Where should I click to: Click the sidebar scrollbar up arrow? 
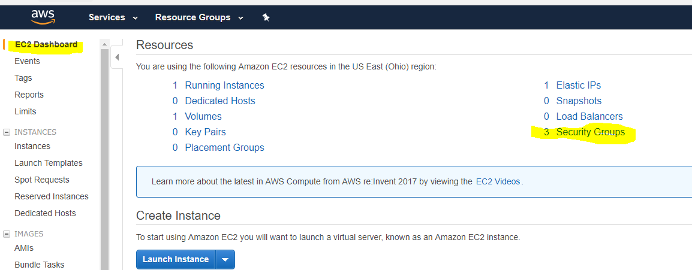(x=104, y=44)
